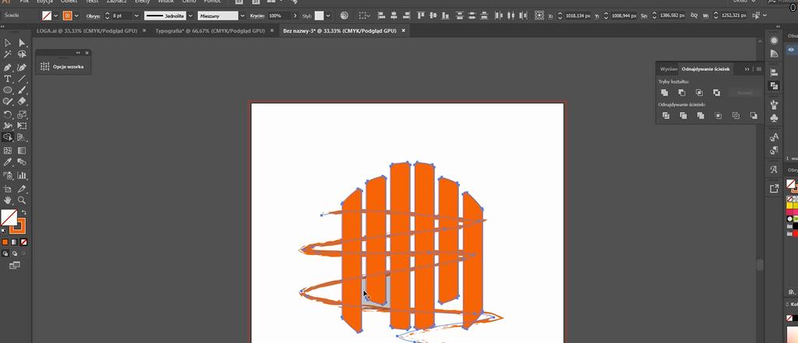The height and width of the screenshot is (343, 798).
Task: Switch to the LOGA.ai document tab
Action: pyautogui.click(x=87, y=30)
